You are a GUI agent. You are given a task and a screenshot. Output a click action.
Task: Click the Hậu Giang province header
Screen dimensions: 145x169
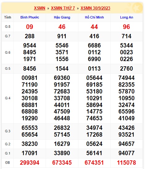[x=62, y=17]
